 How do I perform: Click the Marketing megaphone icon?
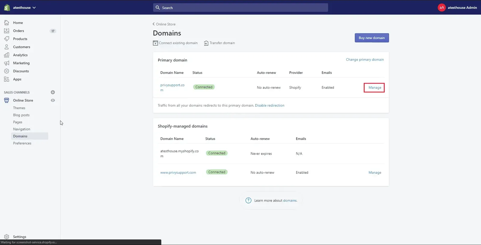[7, 63]
